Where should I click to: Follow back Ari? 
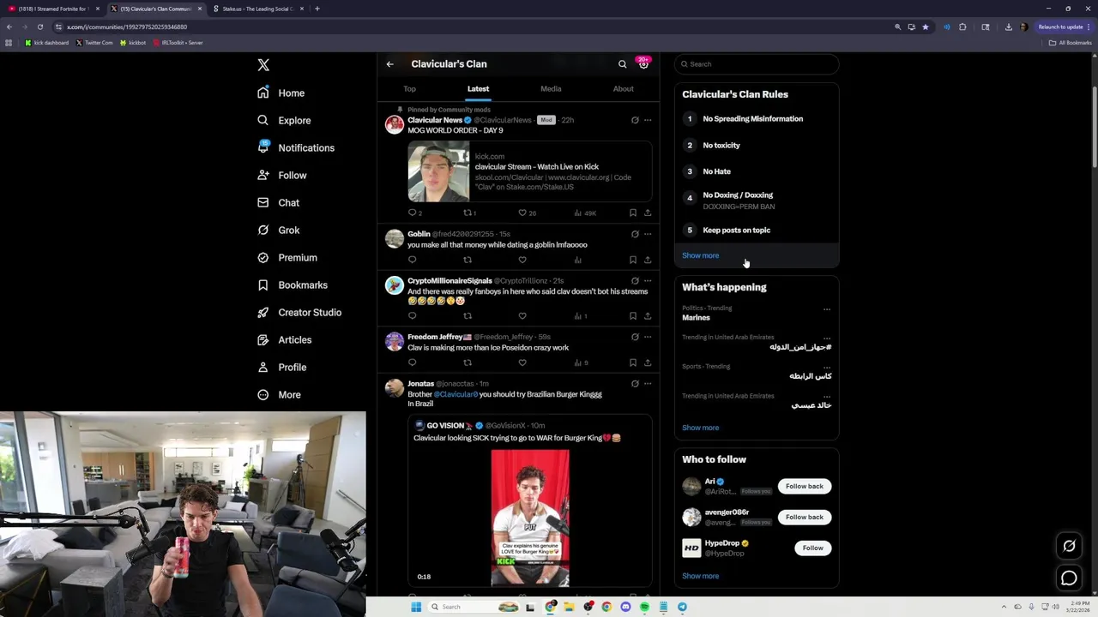804,487
